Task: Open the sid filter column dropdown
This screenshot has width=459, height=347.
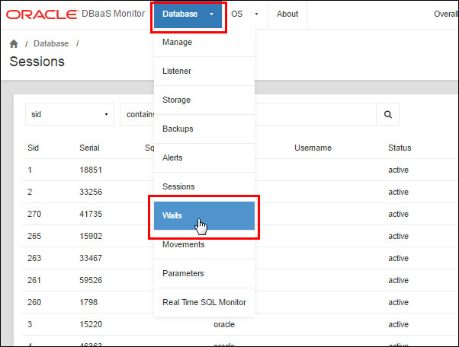Action: 69,114
